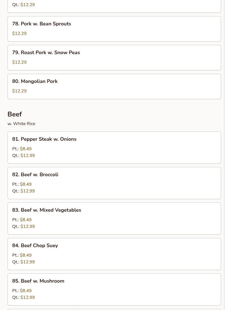The width and height of the screenshot is (230, 310).
Task: Select the Beef w. Mushroom item
Action: [38, 281]
